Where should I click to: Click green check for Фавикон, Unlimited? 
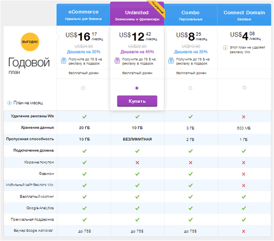pyautogui.click(x=137, y=174)
